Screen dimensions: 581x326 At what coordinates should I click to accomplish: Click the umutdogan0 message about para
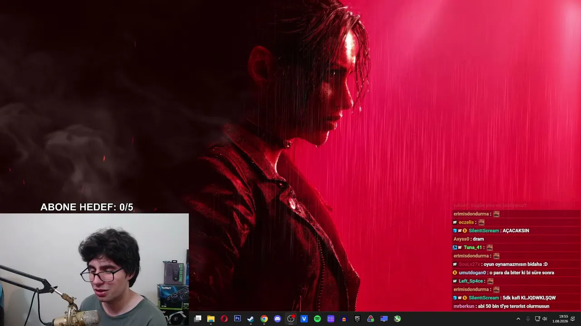522,273
